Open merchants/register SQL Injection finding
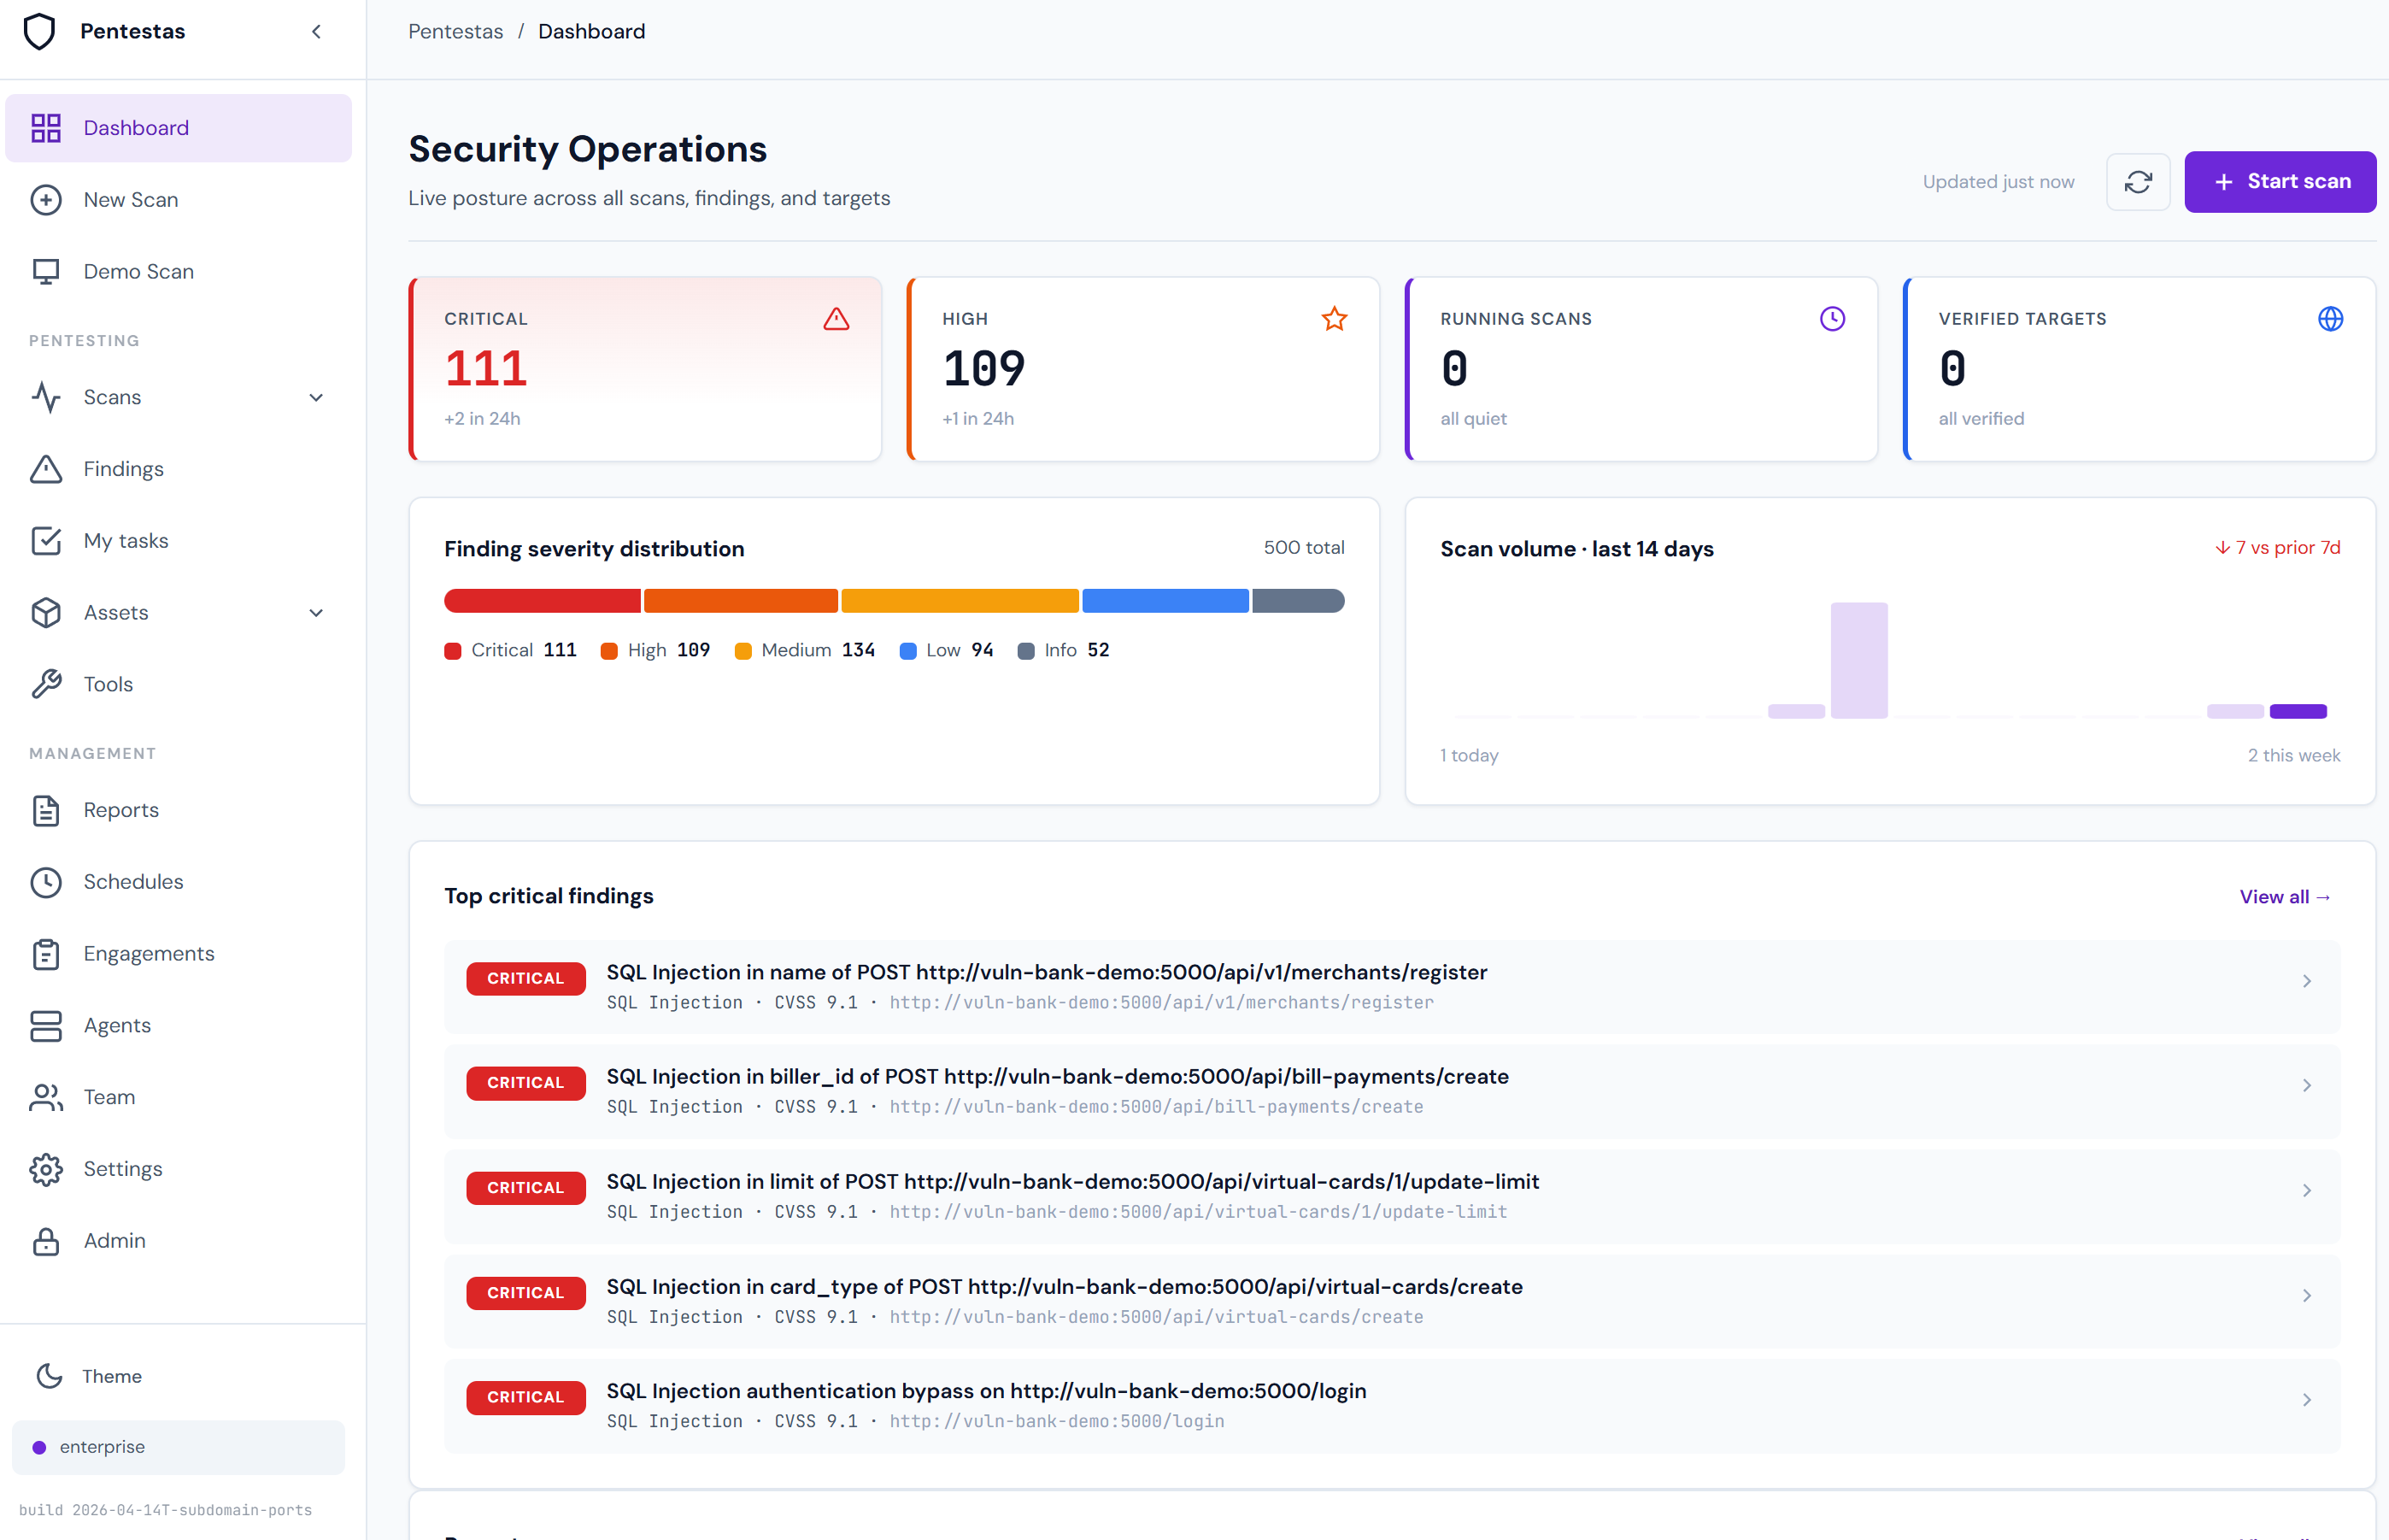Viewport: 2389px width, 1540px height. pyautogui.click(x=1393, y=987)
